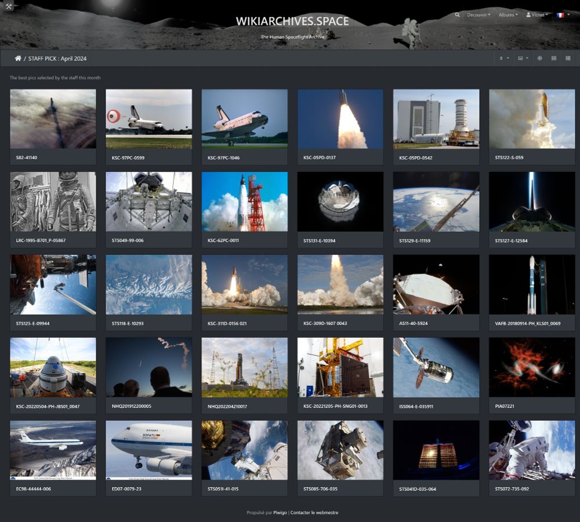
Task: Open the red nebula thumbnail PIA07221
Action: click(x=532, y=367)
